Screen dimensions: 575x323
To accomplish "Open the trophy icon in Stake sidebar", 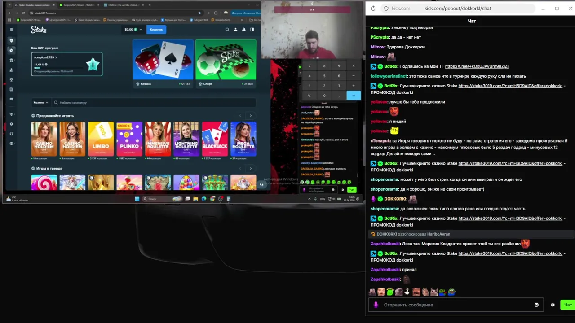I will [x=11, y=80].
